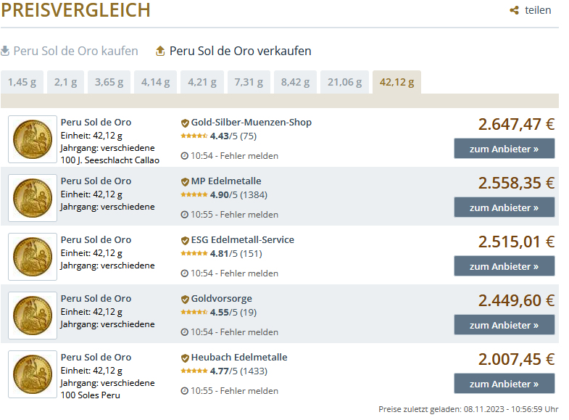569x420 pixels.
Task: Click verified shield icon for Gold-Silber-Muenzen-Shop
Action: tap(185, 123)
